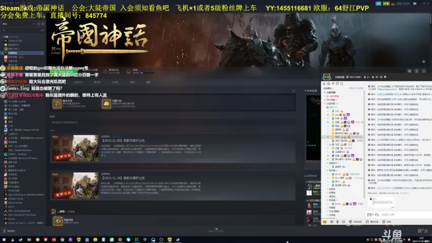Screen dimensions: 432x243
Task: Toggle the microphone icon in YY bottom bar
Action: [x=337, y=221]
